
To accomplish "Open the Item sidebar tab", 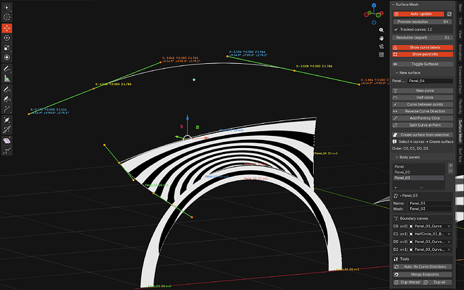I will [x=460, y=8].
